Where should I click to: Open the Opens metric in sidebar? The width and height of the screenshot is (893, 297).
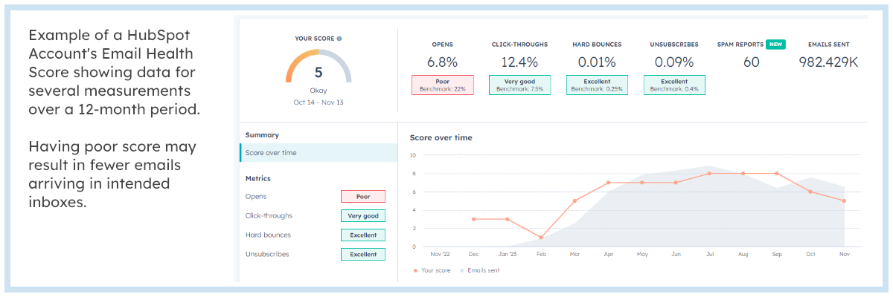tap(256, 197)
